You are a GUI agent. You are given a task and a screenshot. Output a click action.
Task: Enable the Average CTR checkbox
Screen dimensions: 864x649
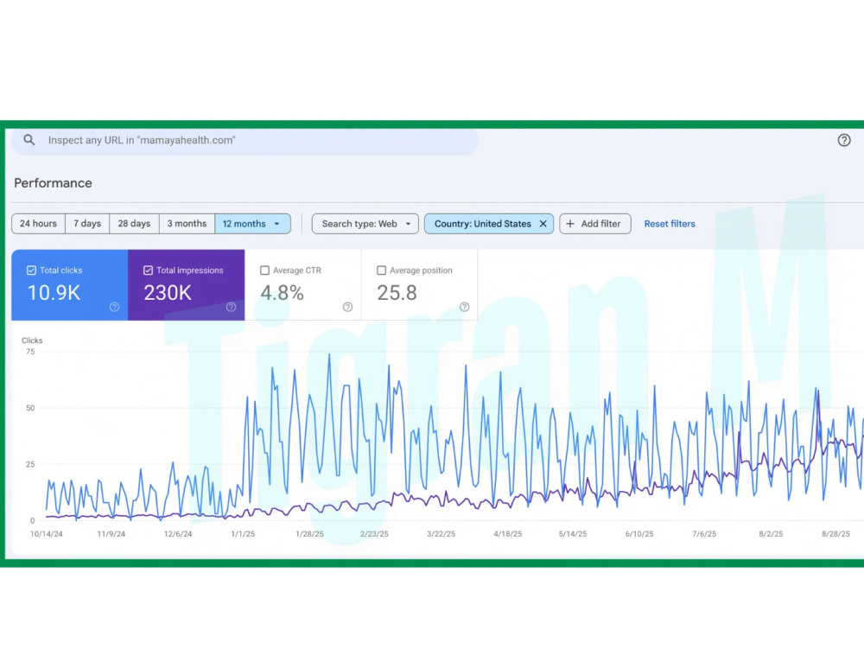coord(264,270)
